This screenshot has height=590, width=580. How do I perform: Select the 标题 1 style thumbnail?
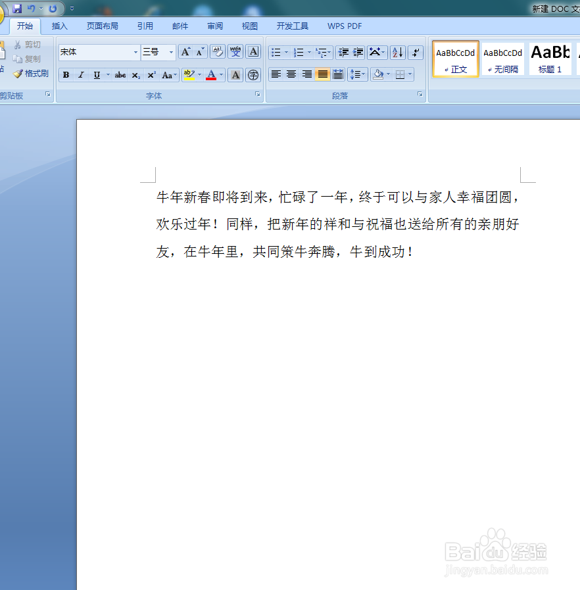click(550, 59)
